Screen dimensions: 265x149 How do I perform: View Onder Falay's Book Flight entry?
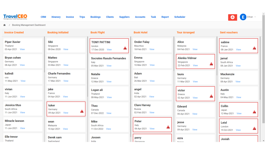[x=152, y=49]
